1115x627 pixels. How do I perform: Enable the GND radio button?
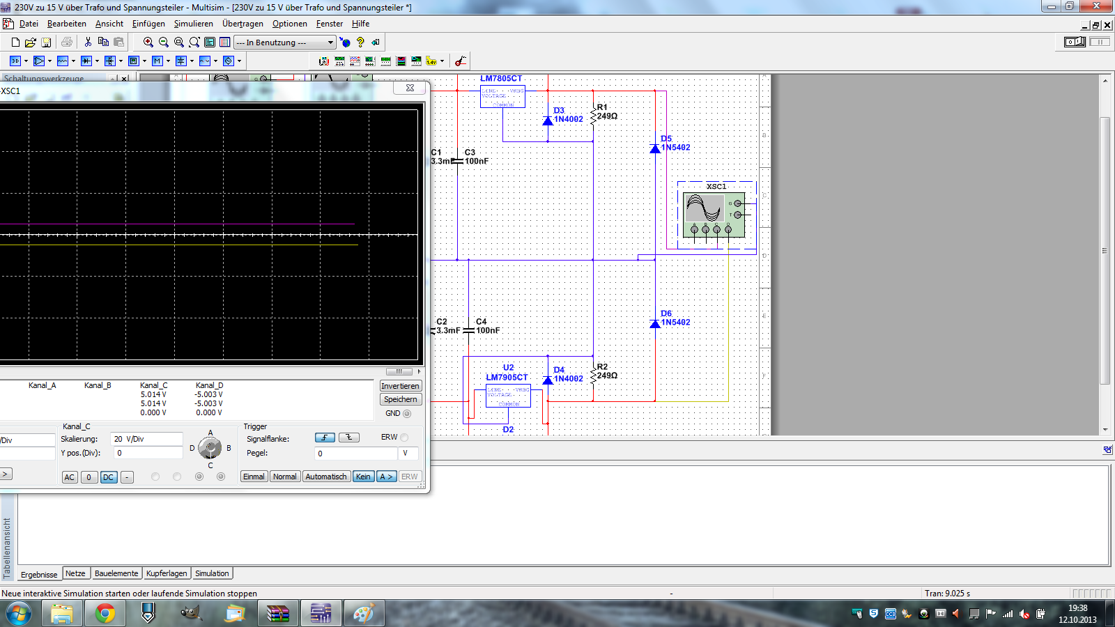[407, 413]
